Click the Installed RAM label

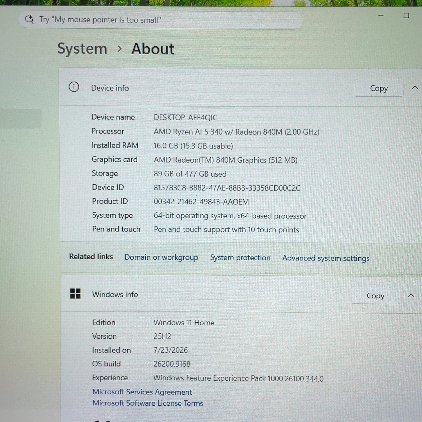pos(115,145)
